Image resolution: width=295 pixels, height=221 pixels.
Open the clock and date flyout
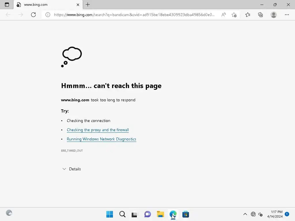[275, 214]
